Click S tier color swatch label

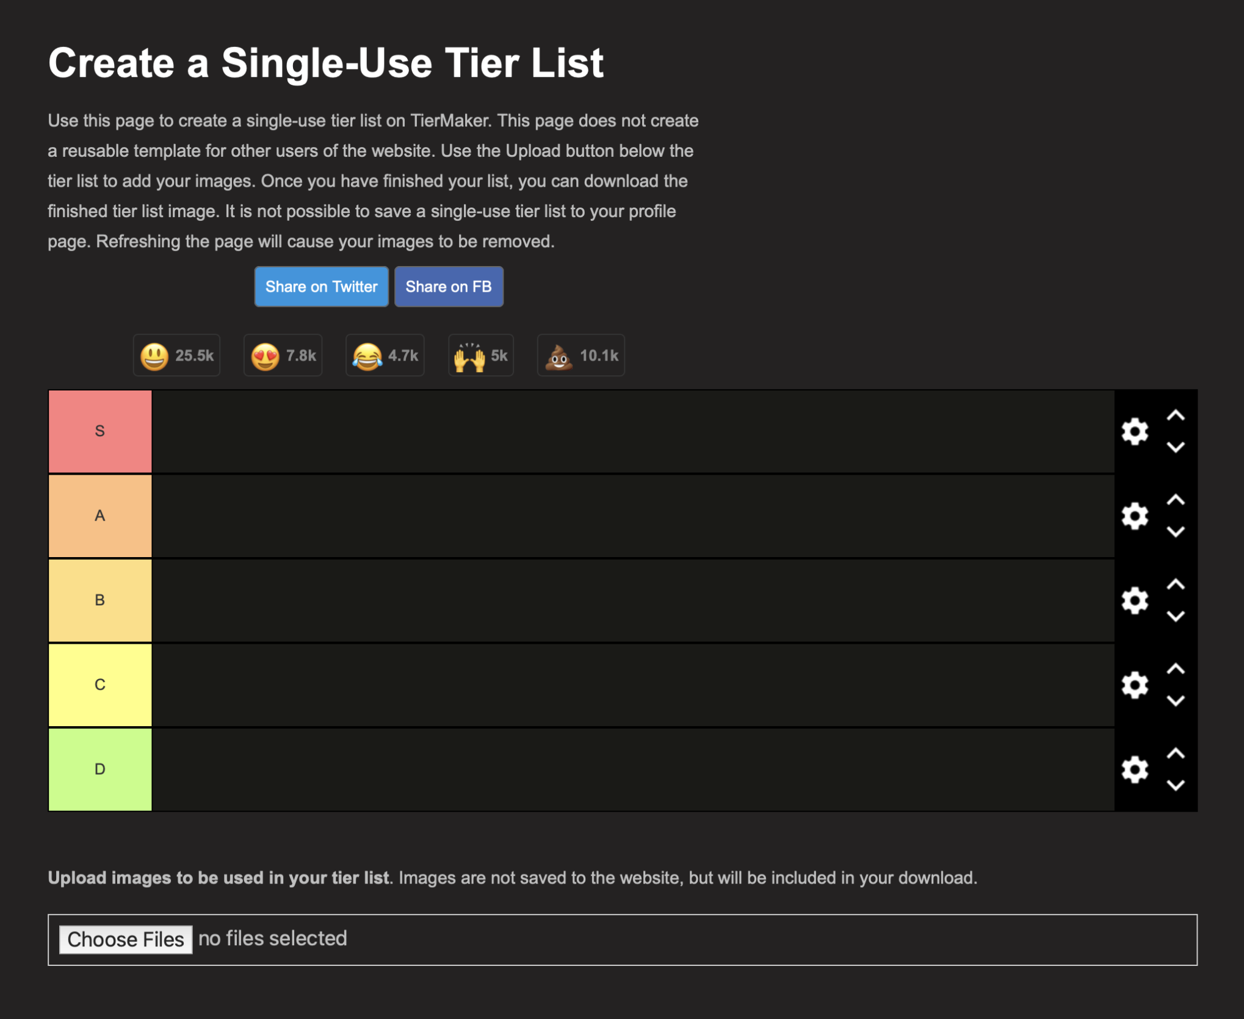coord(99,428)
